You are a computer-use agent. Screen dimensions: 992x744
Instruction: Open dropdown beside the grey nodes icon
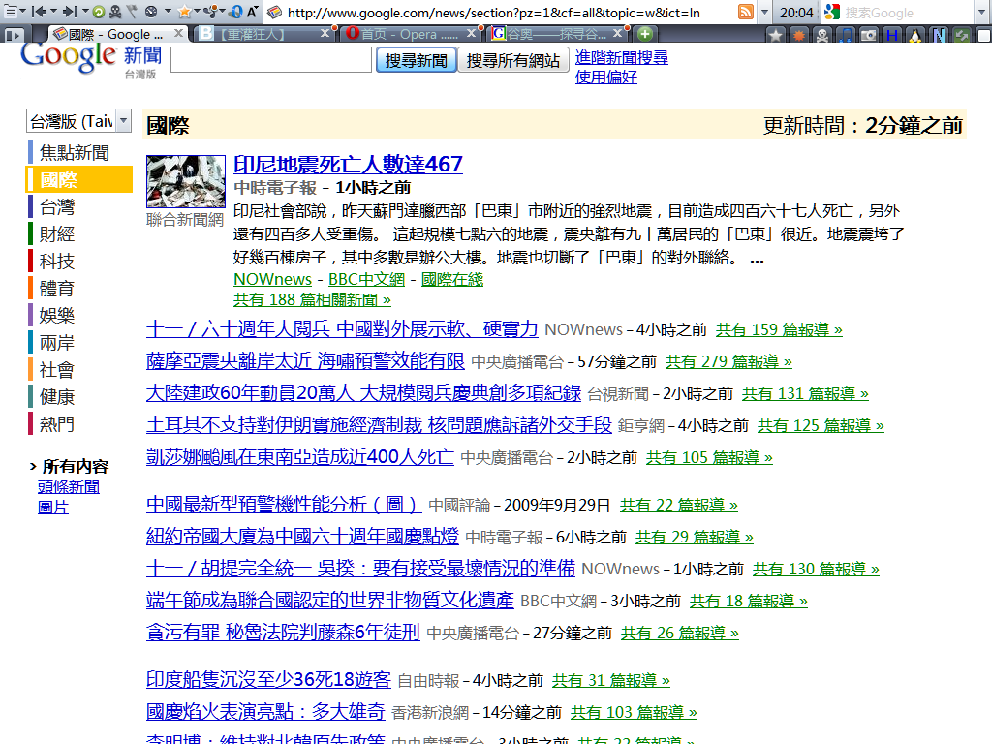[x=224, y=12]
